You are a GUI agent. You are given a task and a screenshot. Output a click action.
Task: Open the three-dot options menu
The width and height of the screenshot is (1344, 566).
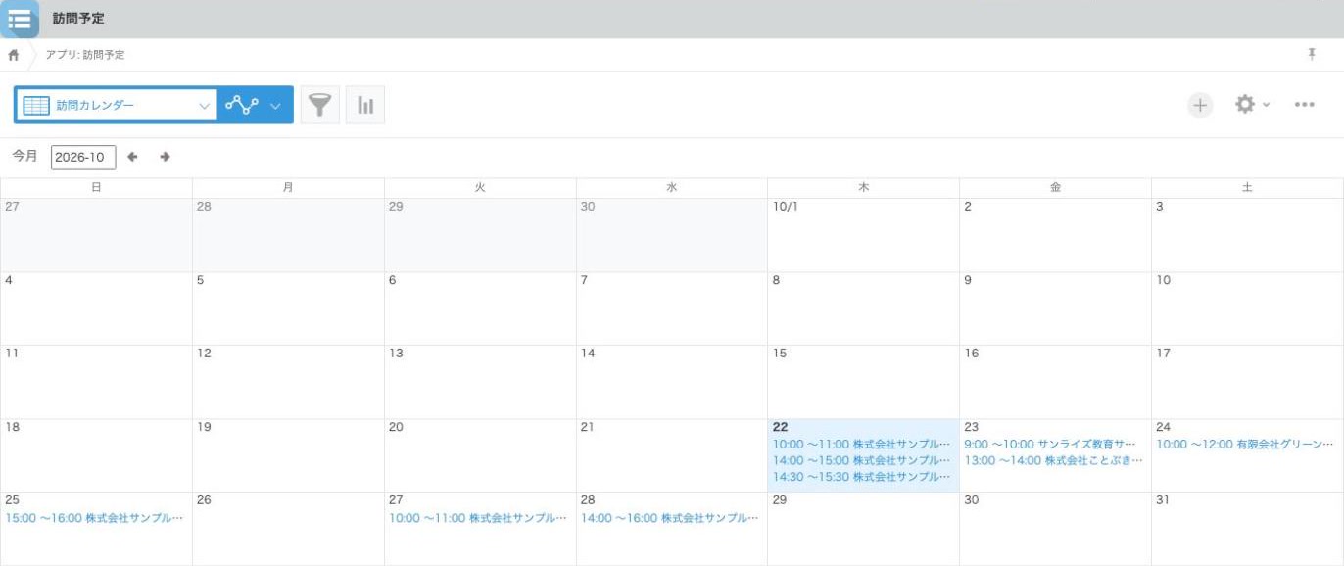click(1304, 105)
